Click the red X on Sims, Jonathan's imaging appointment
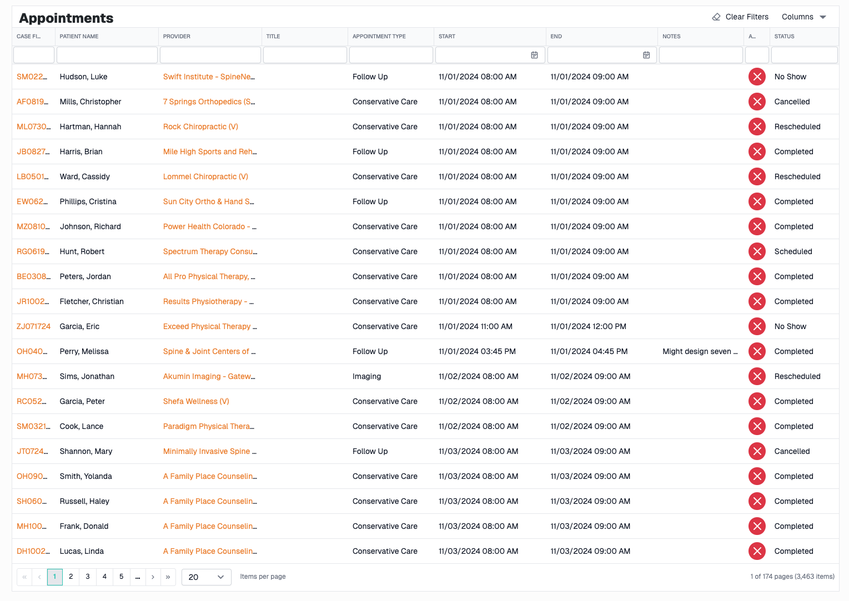 757,376
